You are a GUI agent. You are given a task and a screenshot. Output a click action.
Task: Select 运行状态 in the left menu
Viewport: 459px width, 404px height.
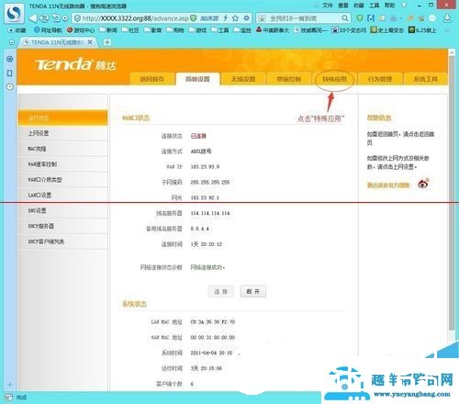click(63, 118)
